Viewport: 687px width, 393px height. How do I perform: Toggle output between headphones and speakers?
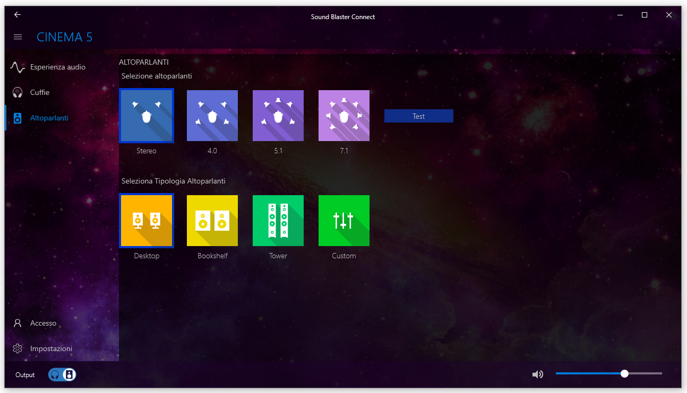pyautogui.click(x=62, y=374)
